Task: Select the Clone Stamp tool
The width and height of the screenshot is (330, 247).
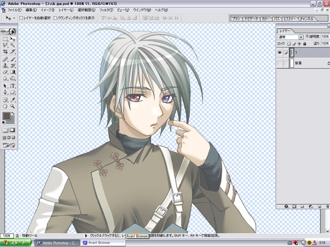Action: pos(5,66)
